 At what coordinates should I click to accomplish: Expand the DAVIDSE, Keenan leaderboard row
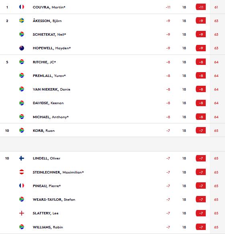click(x=112, y=103)
